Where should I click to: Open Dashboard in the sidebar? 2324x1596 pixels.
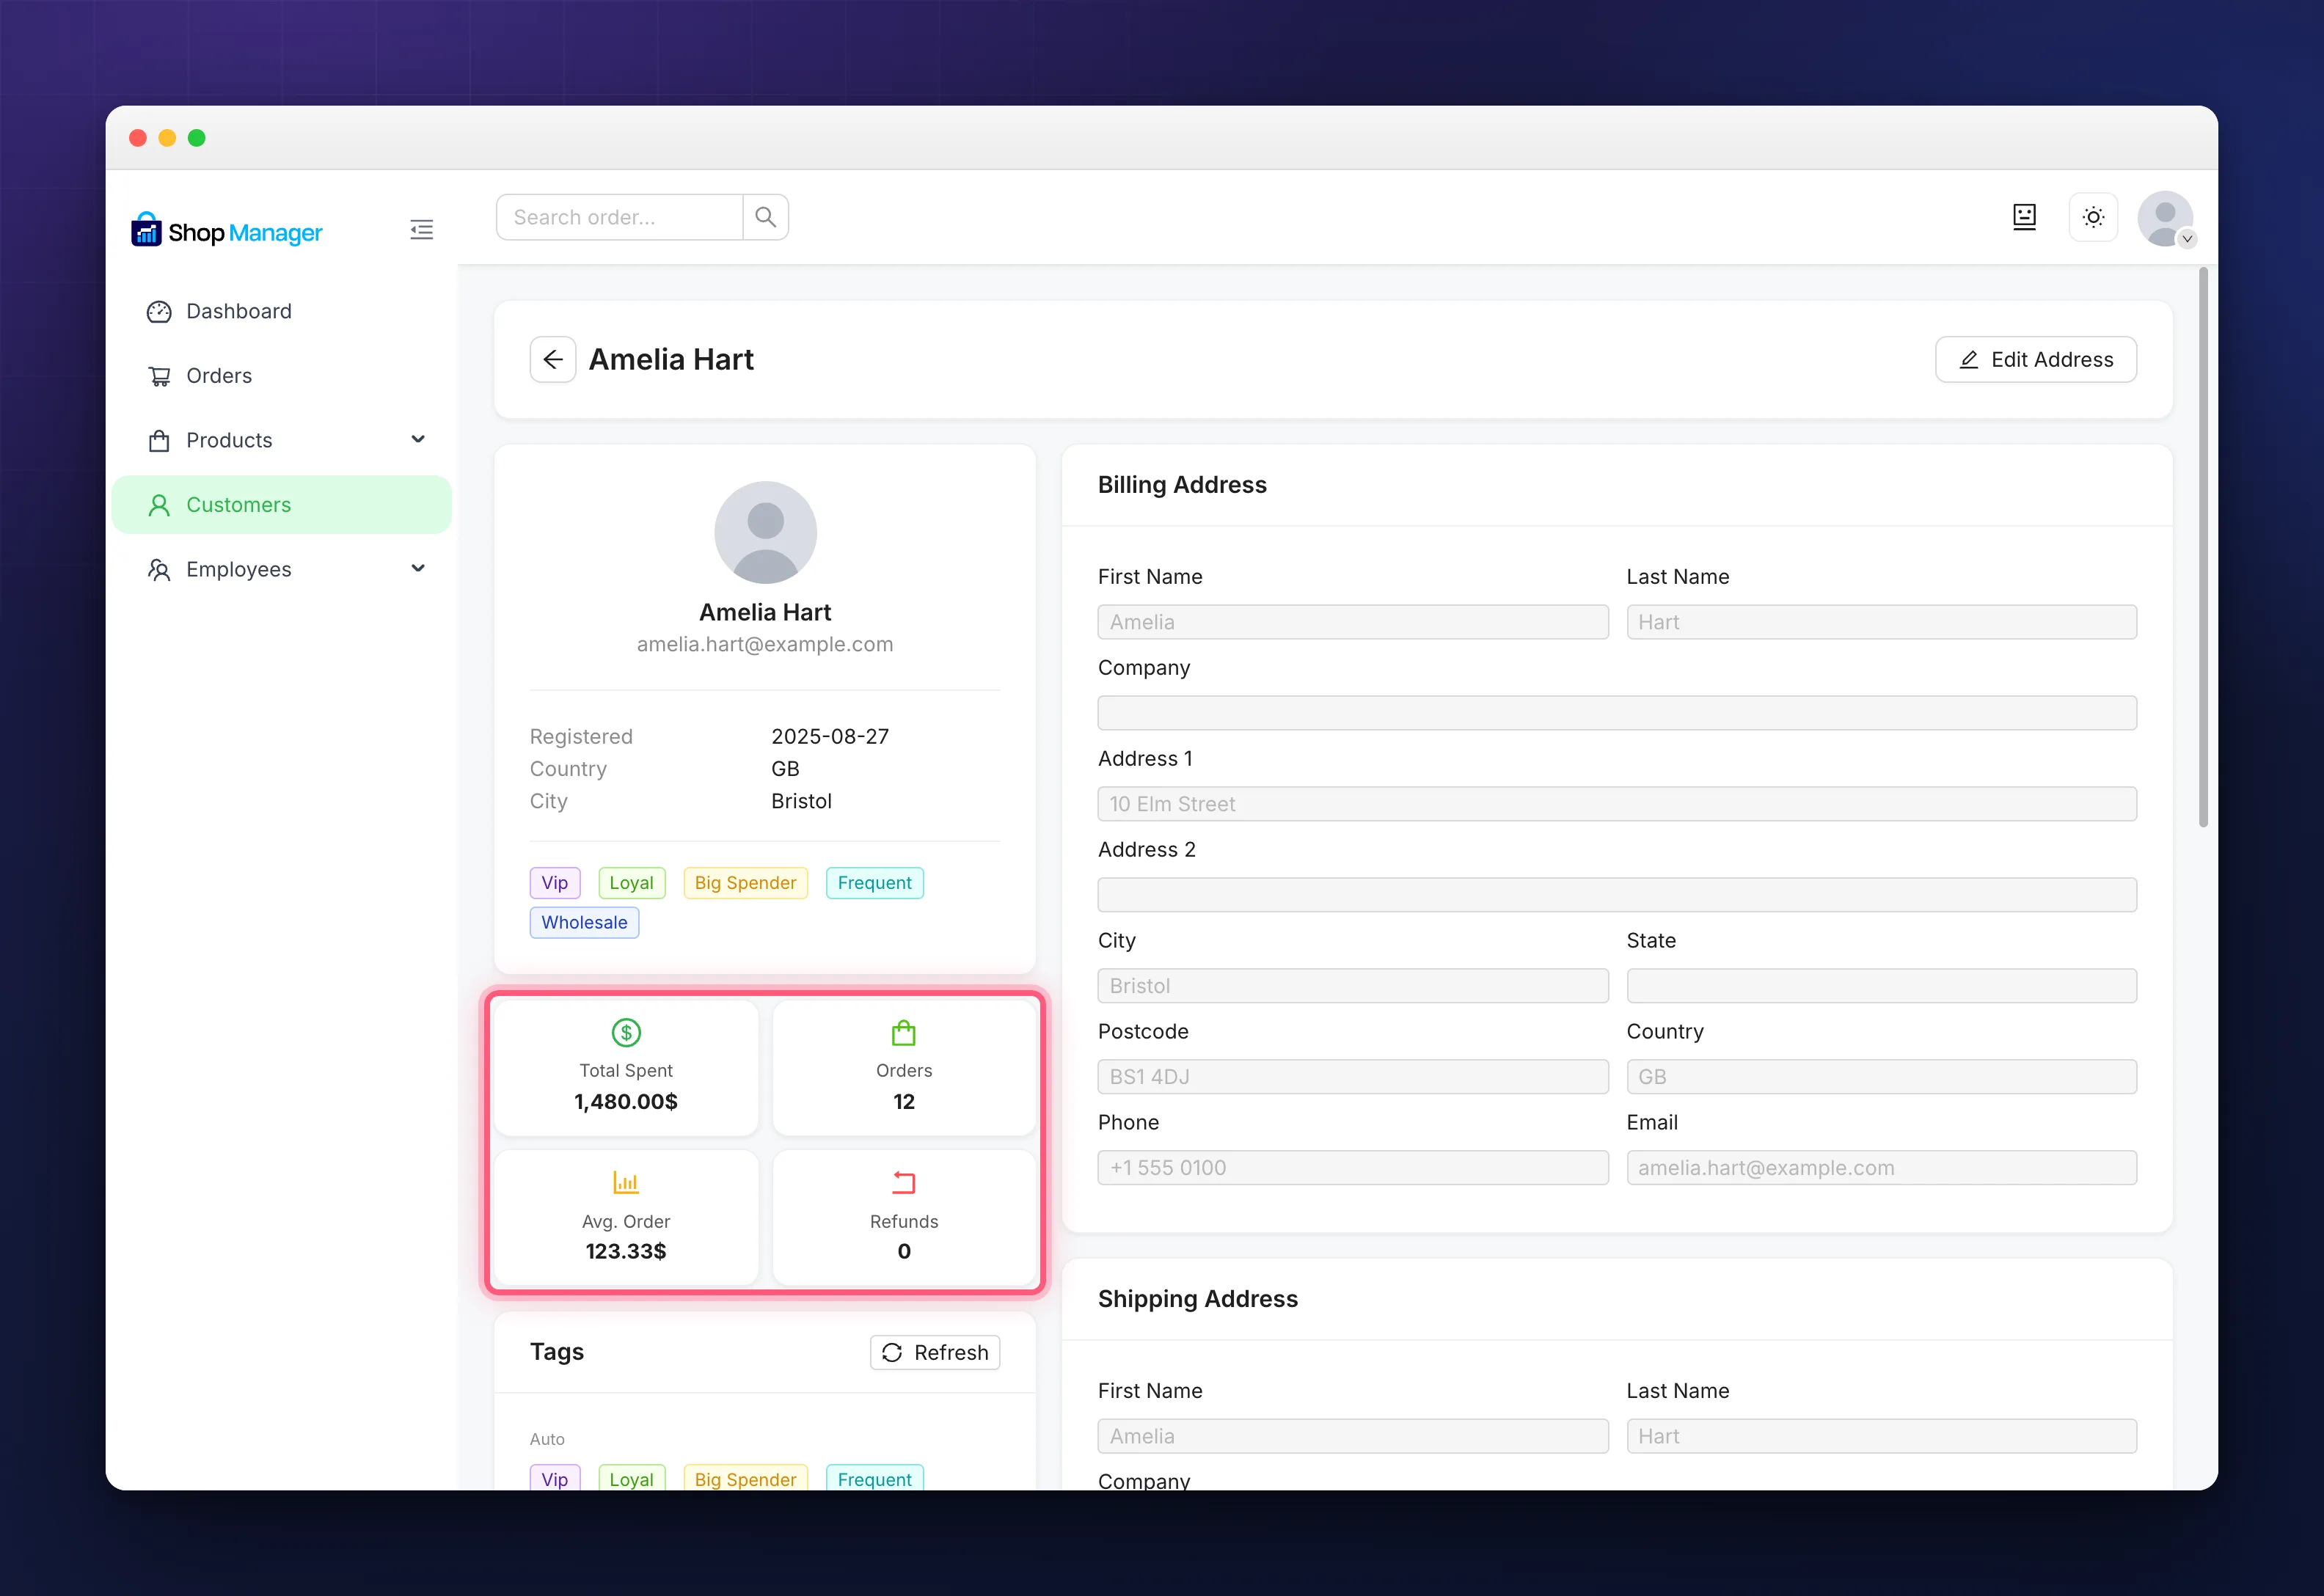tap(282, 311)
